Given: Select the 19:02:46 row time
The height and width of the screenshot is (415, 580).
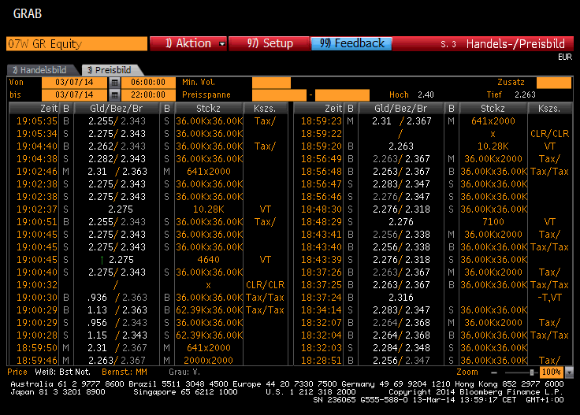Looking at the screenshot, I should click(x=37, y=172).
